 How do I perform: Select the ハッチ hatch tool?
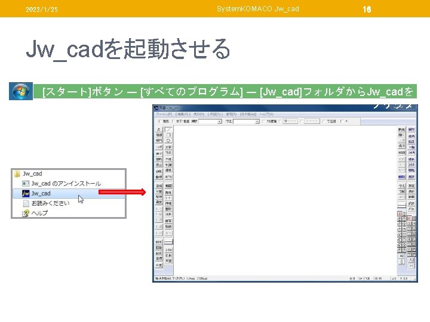click(159, 147)
